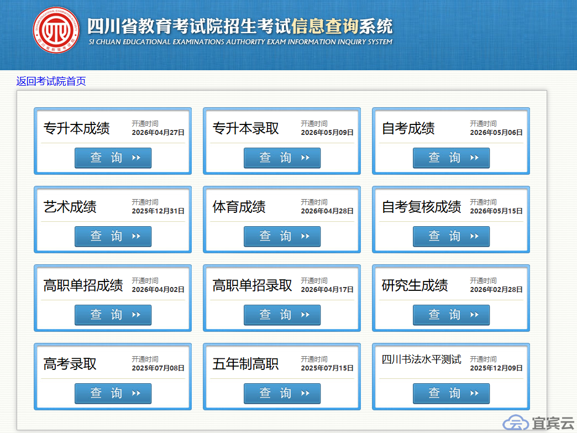Image resolution: width=577 pixels, height=433 pixels.
Task: Select the 体育成绩 title text
Action: pos(239,207)
